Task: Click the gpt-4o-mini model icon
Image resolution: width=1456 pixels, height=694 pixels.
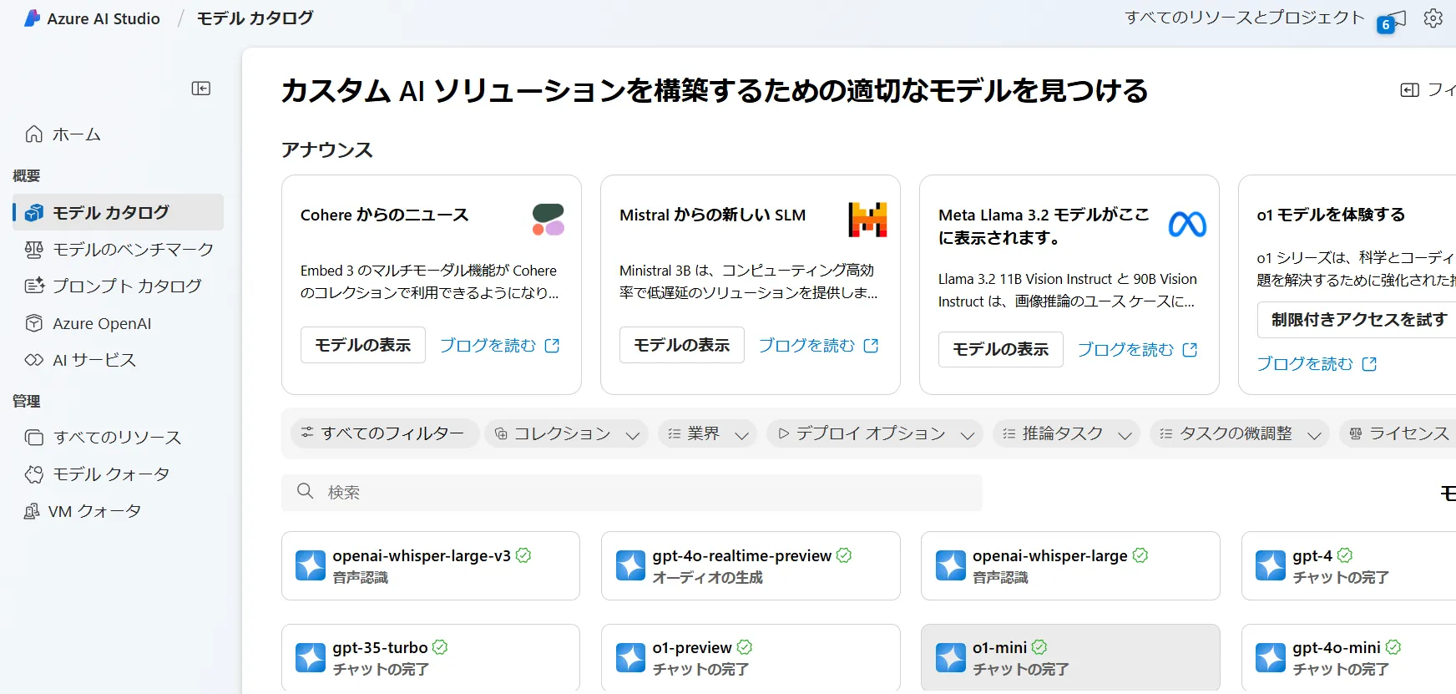Action: pyautogui.click(x=1271, y=657)
